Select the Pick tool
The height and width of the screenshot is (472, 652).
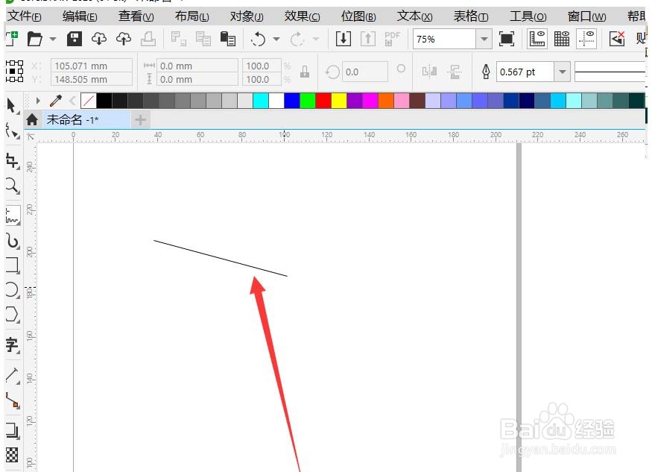click(x=11, y=106)
